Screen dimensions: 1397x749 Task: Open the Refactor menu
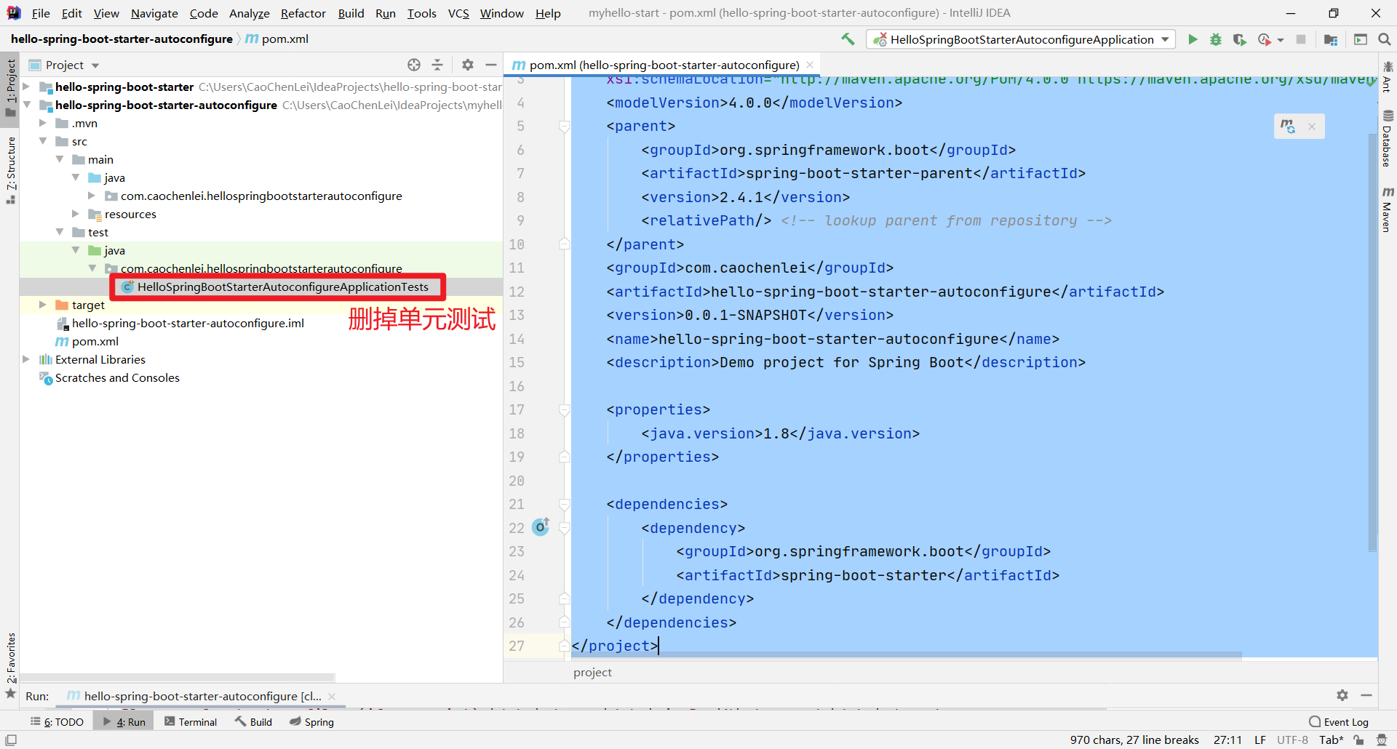(x=303, y=13)
